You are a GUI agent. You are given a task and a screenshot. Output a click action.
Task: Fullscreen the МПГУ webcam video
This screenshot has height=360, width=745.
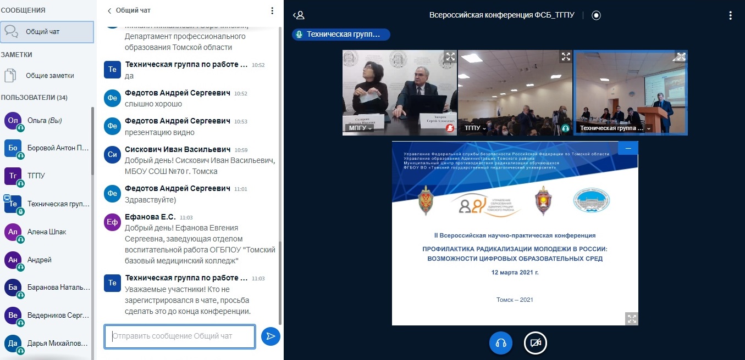tap(450, 57)
